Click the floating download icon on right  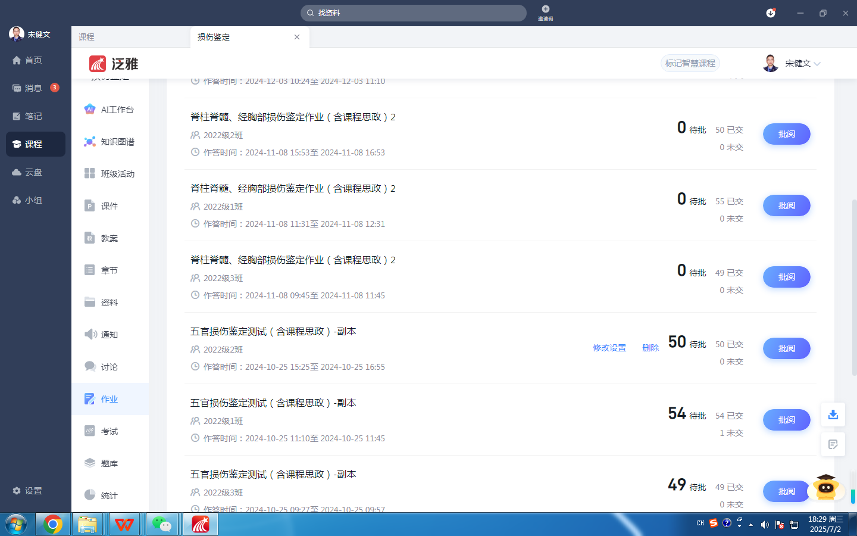833,415
